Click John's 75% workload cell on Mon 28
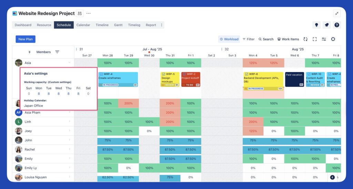Viewport: 353px width, 189px height. (x=108, y=140)
